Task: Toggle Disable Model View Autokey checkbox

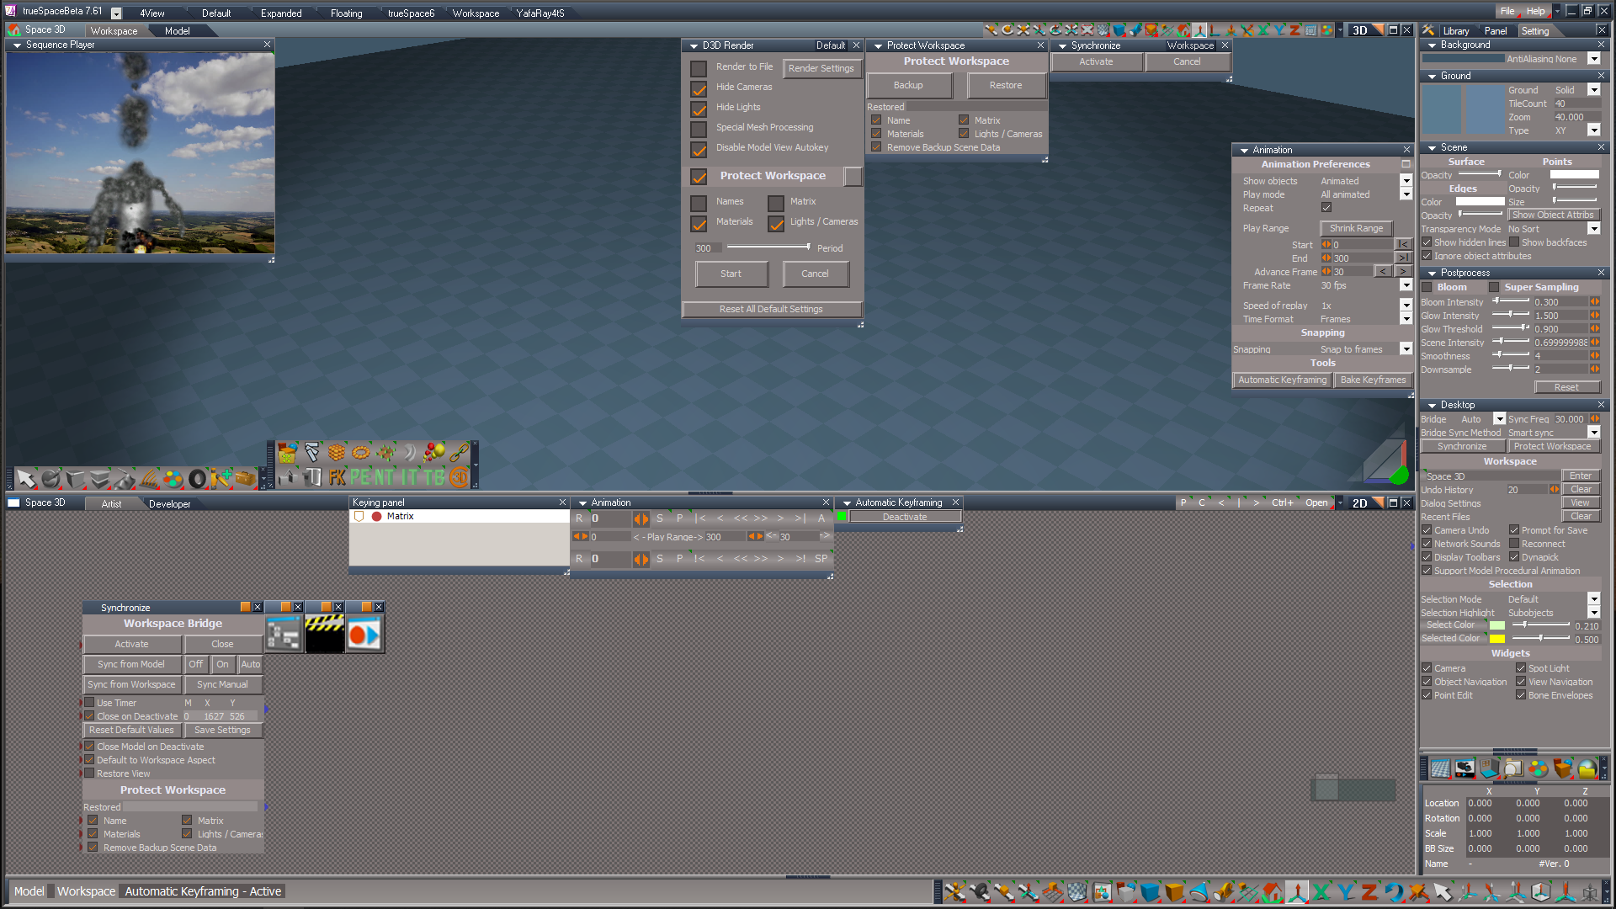Action: pos(699,149)
